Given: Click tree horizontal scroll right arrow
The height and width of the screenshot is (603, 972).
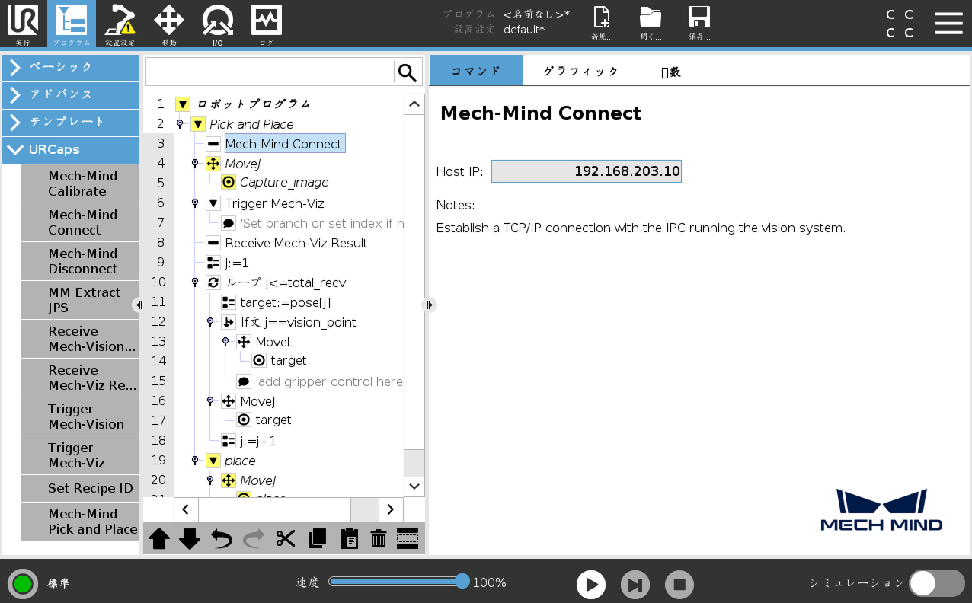Looking at the screenshot, I should 391,509.
